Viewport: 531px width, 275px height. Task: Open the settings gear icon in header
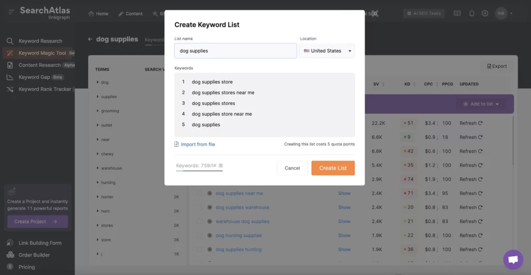pyautogui.click(x=485, y=13)
